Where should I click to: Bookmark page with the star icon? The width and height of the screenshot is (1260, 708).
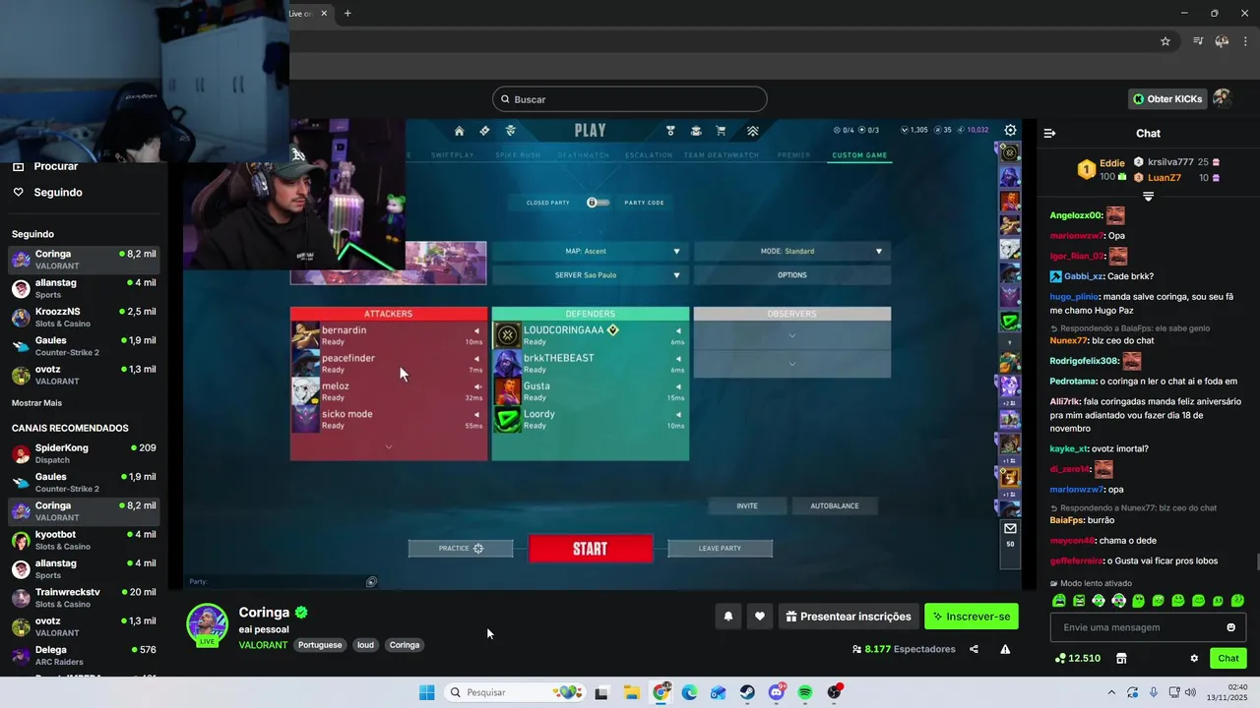pyautogui.click(x=1165, y=41)
